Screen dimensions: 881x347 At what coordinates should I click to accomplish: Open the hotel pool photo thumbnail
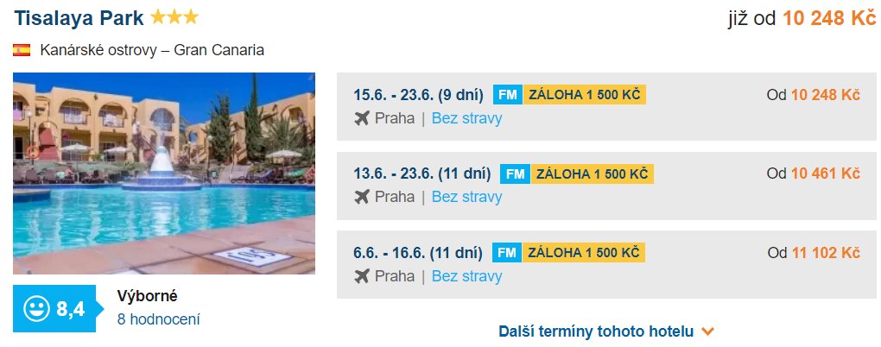[164, 173]
